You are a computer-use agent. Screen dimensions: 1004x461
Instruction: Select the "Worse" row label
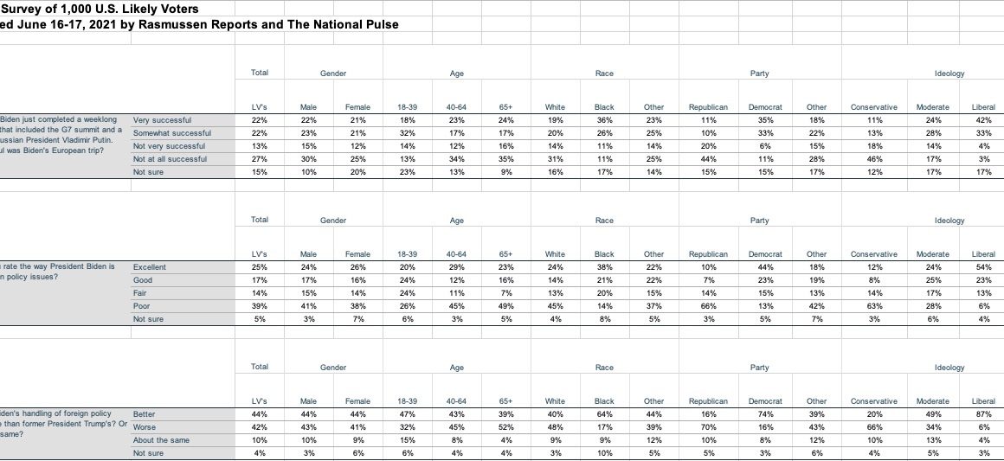pos(144,427)
